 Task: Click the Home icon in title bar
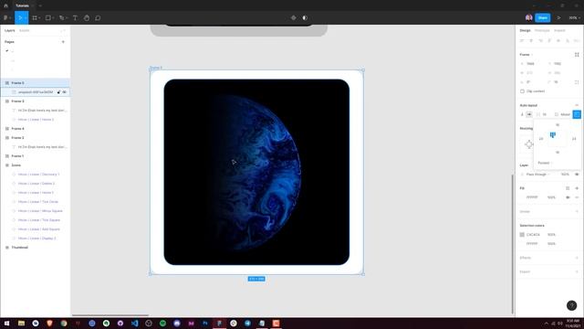point(5,5)
